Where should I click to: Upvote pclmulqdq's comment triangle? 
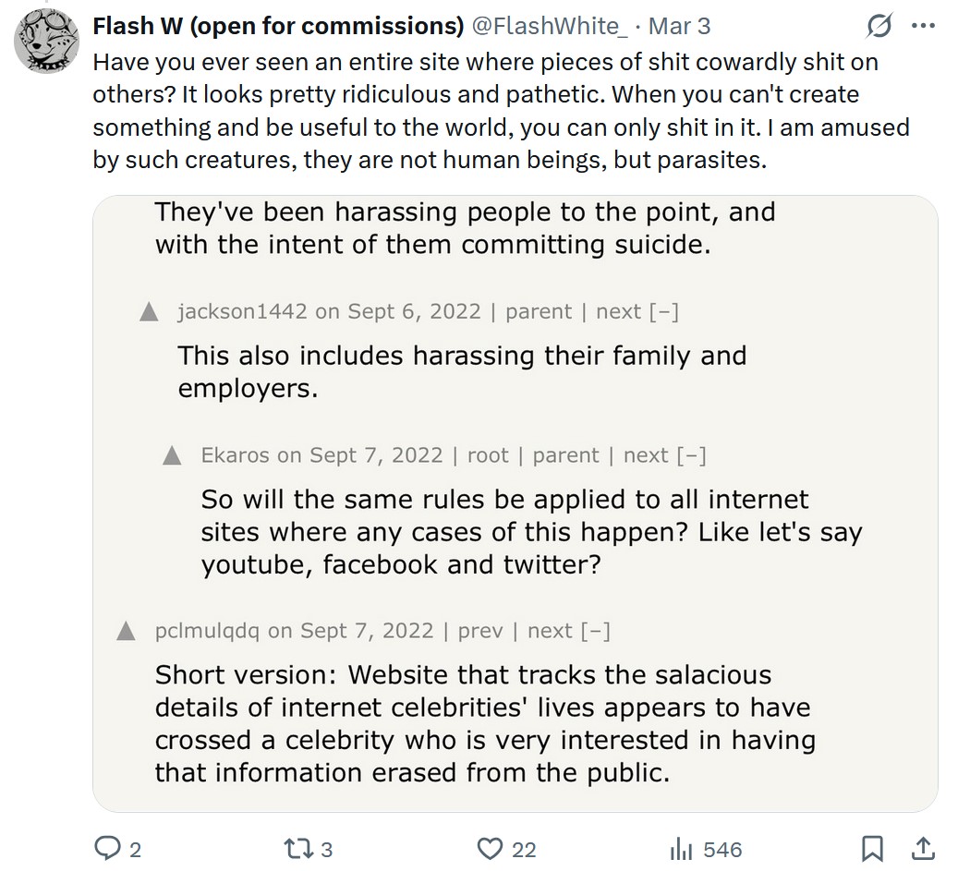pyautogui.click(x=127, y=631)
